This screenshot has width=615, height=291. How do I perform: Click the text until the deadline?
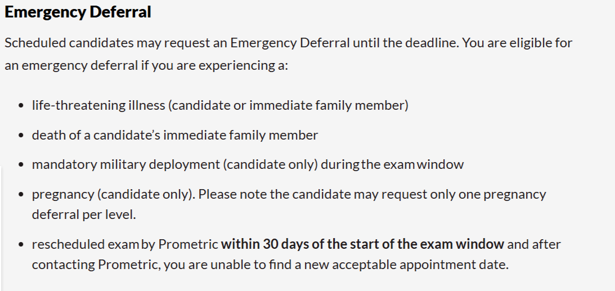point(406,43)
